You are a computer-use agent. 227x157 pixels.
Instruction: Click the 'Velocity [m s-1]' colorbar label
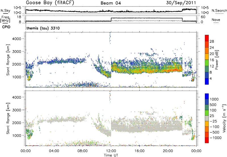point(224,118)
